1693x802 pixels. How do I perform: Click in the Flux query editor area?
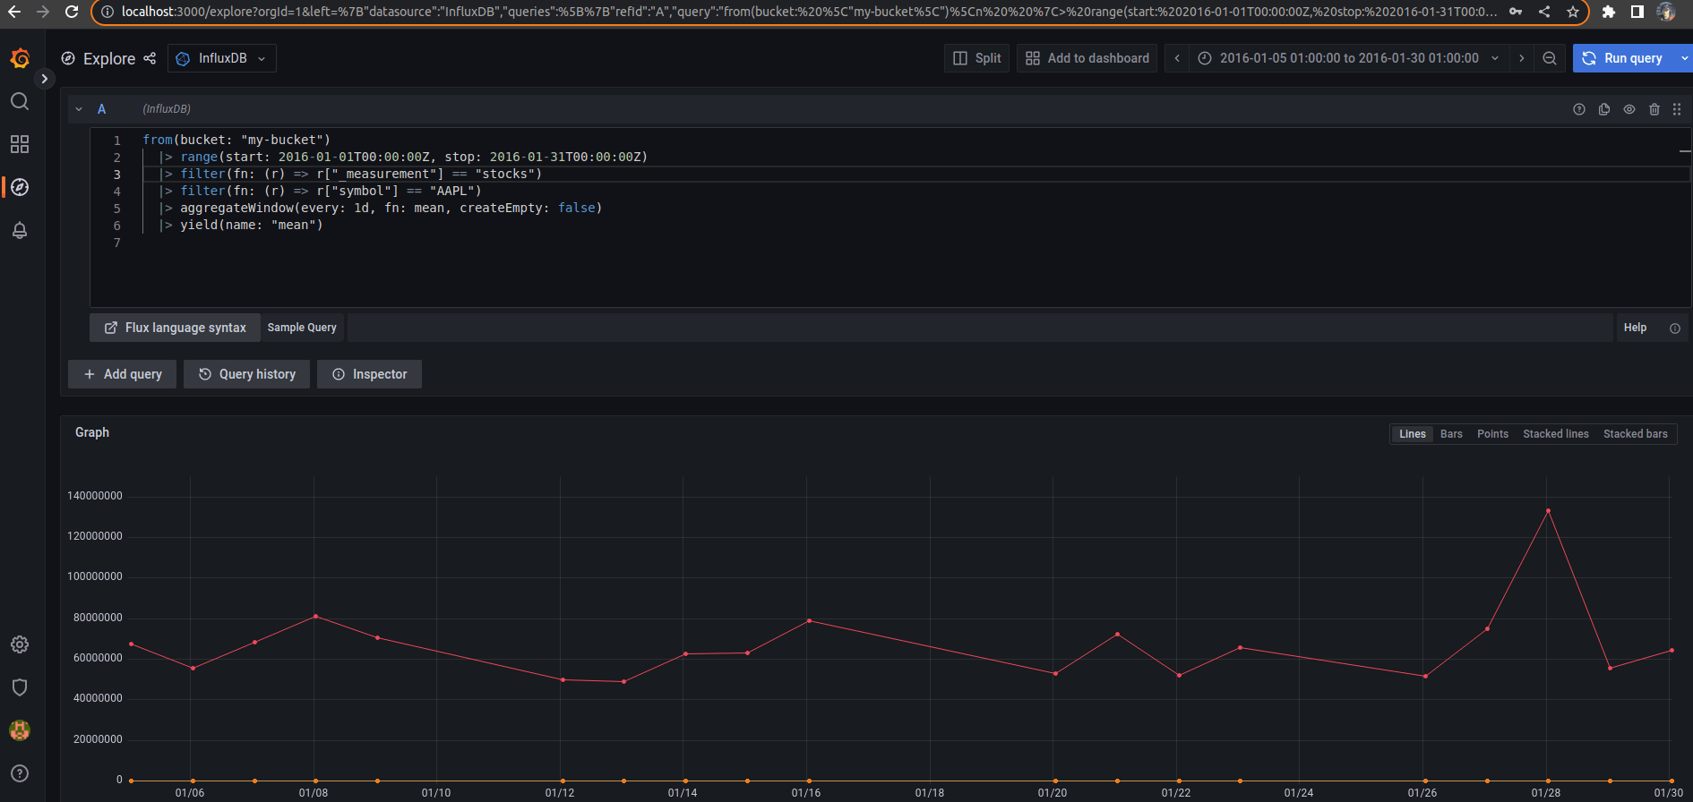pos(806,260)
